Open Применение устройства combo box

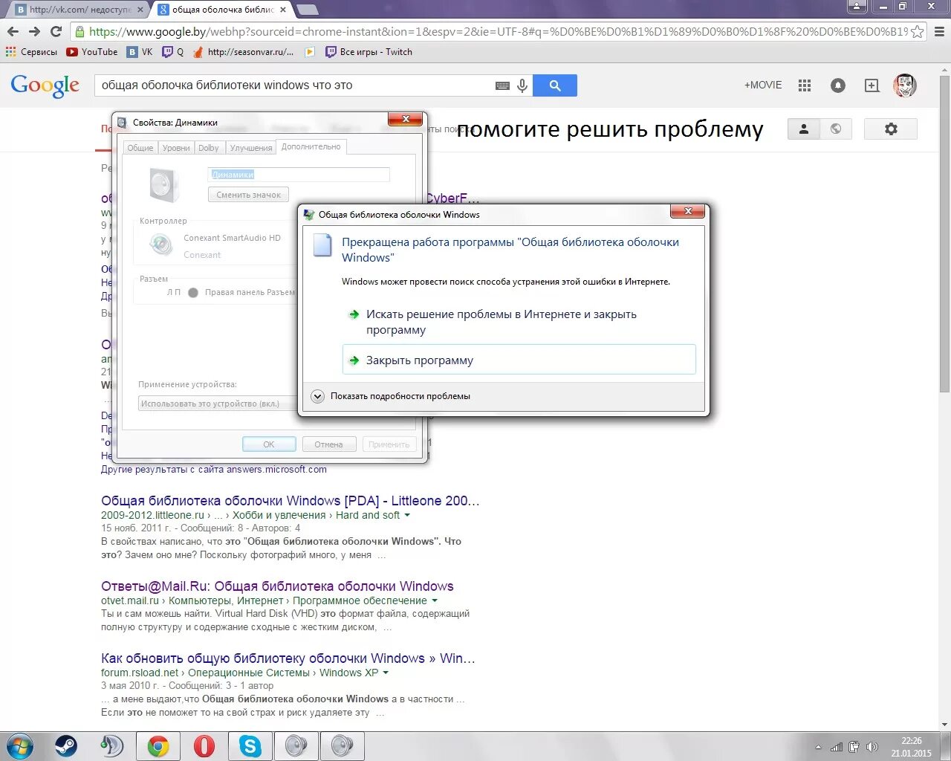coord(217,404)
